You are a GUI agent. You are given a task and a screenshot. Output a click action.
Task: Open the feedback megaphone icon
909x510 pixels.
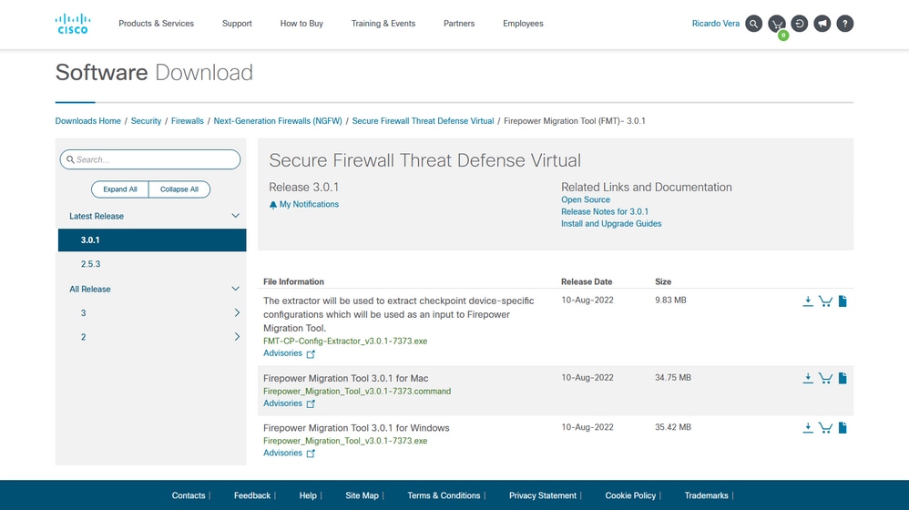pyautogui.click(x=822, y=24)
